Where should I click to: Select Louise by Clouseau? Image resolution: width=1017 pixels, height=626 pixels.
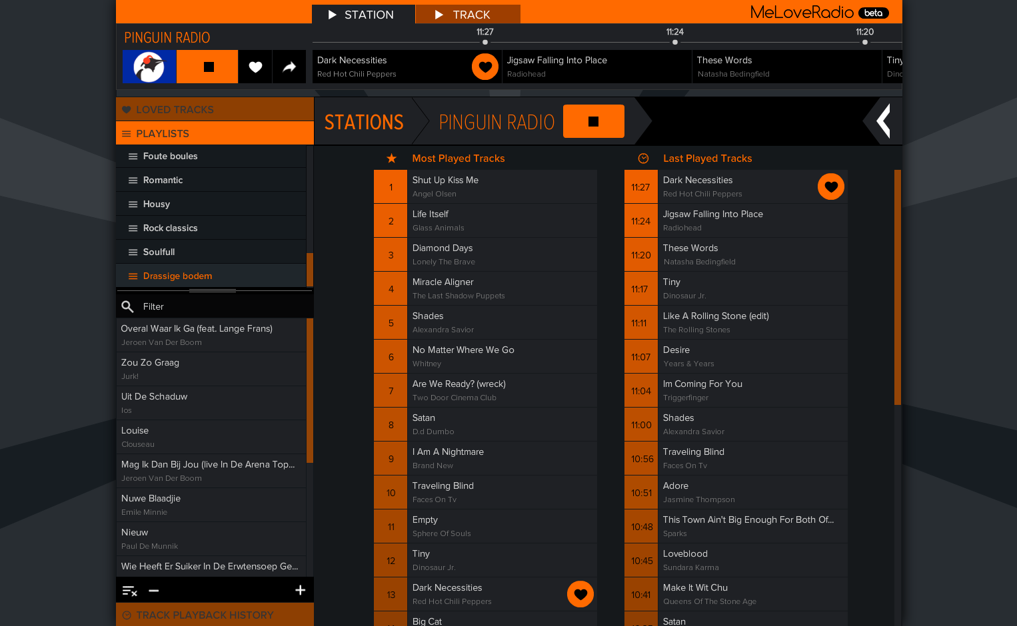coord(211,437)
